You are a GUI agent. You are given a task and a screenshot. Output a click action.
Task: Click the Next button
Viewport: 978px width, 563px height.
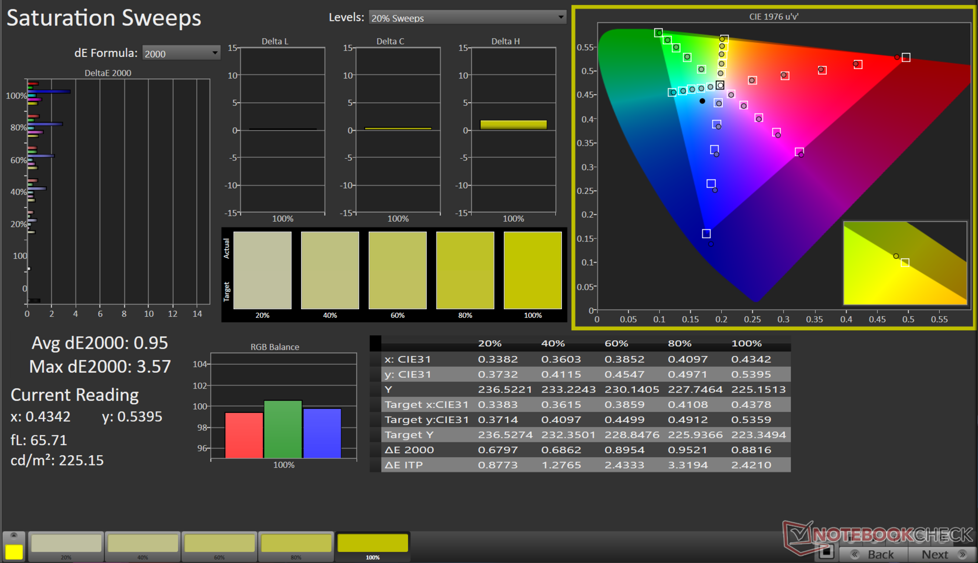tap(935, 554)
